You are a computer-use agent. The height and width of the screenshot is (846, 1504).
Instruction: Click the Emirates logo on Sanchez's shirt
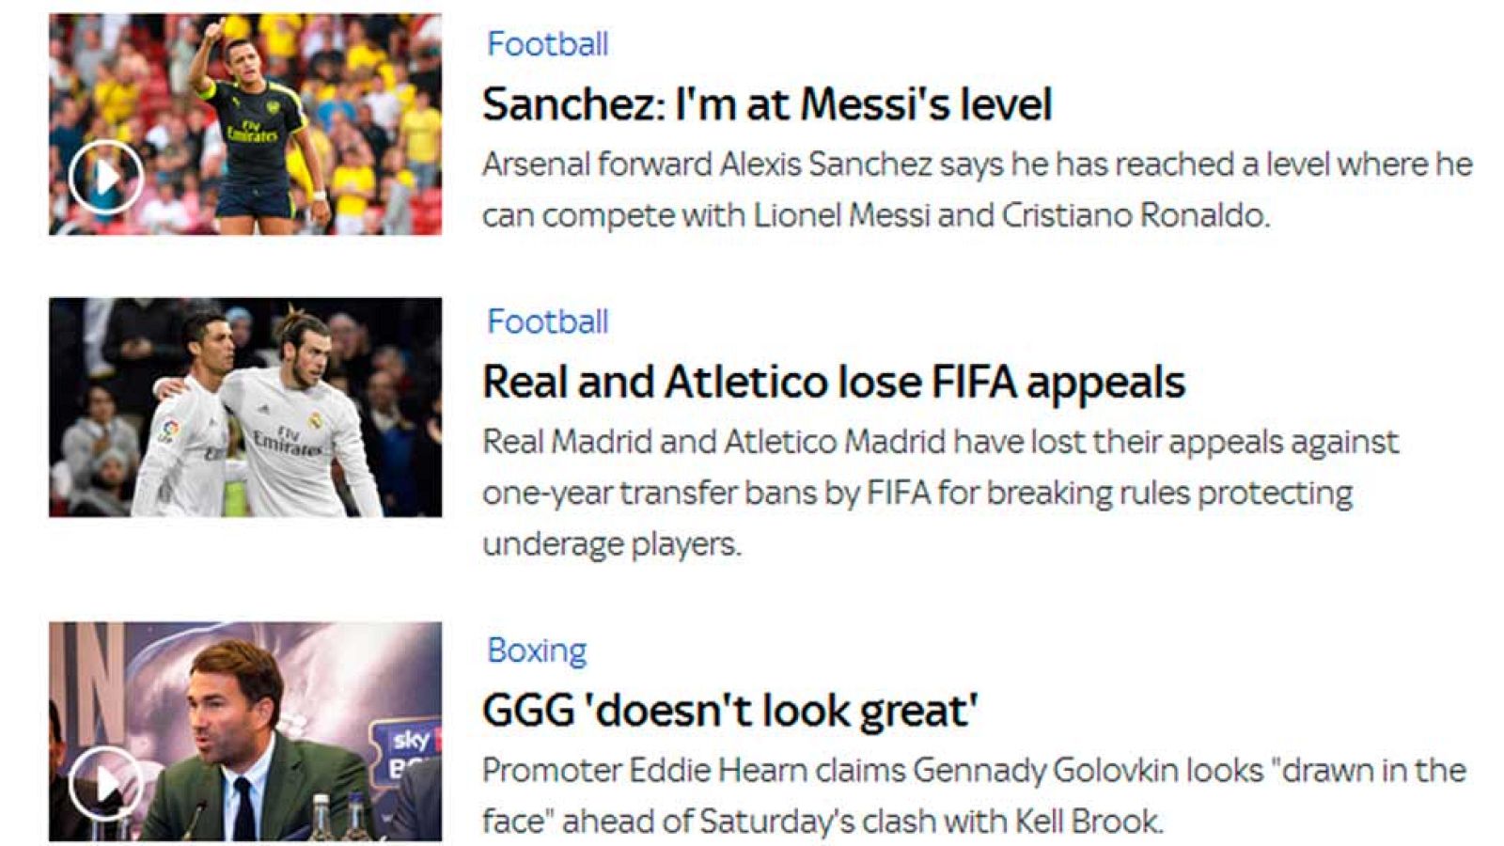[x=252, y=132]
